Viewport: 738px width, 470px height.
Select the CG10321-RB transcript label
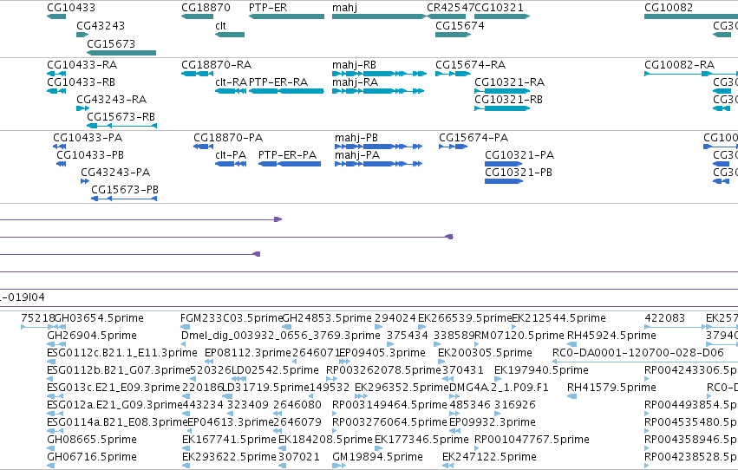click(x=508, y=99)
